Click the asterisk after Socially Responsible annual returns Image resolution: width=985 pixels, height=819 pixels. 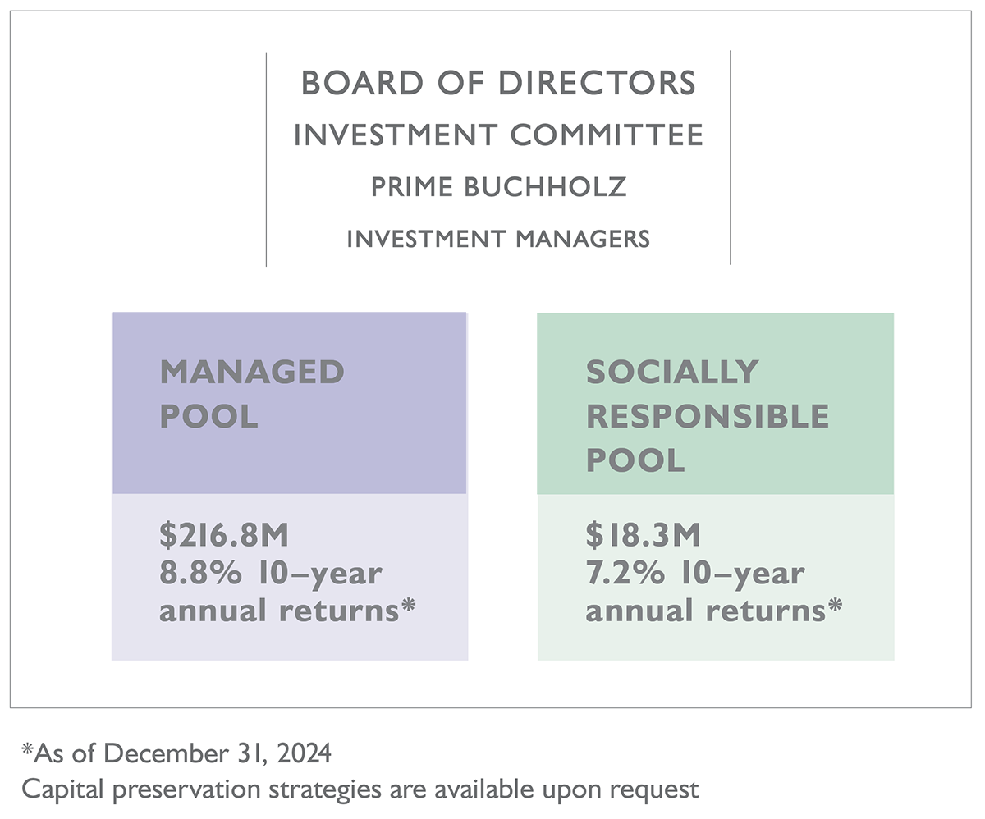click(x=835, y=607)
